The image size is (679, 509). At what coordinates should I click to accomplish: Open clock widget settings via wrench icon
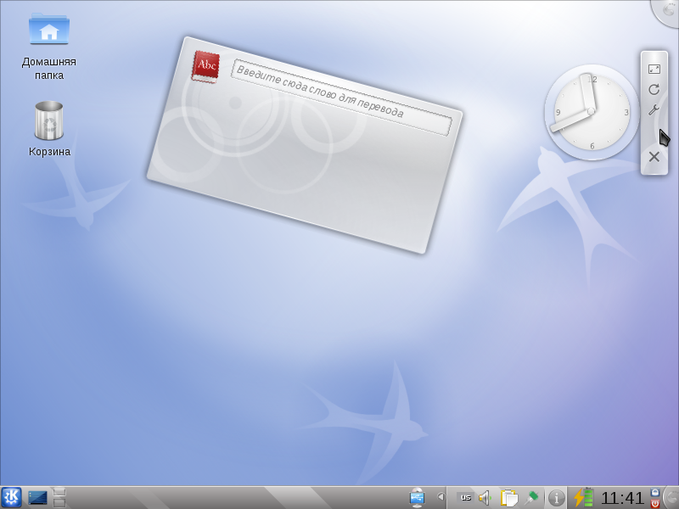(654, 110)
